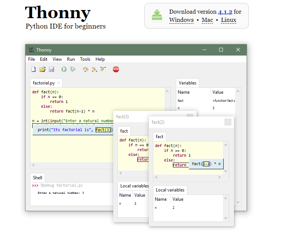The height and width of the screenshot is (240, 284).
Task: Close the fact(3) frame window
Action: point(190,116)
